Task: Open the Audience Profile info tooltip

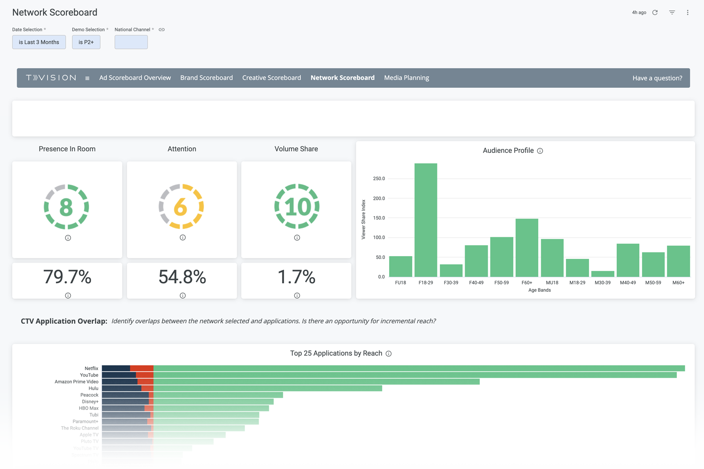Action: click(540, 151)
